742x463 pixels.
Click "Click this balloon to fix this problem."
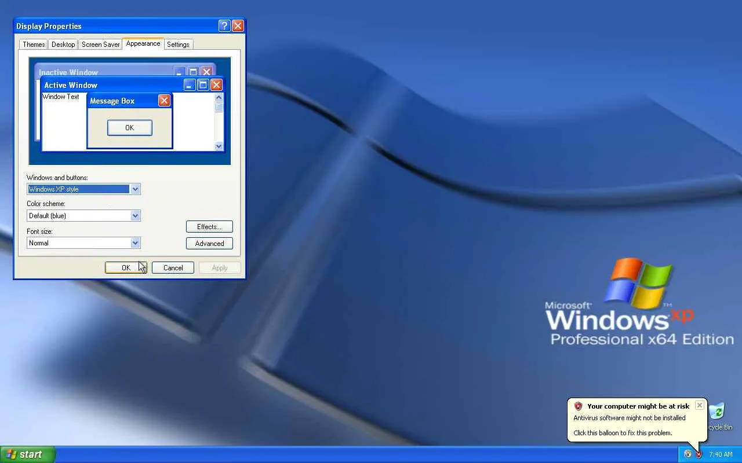[623, 433]
